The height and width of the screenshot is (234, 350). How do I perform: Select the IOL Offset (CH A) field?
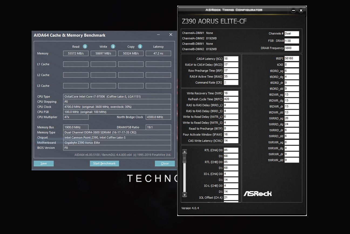pos(231,198)
